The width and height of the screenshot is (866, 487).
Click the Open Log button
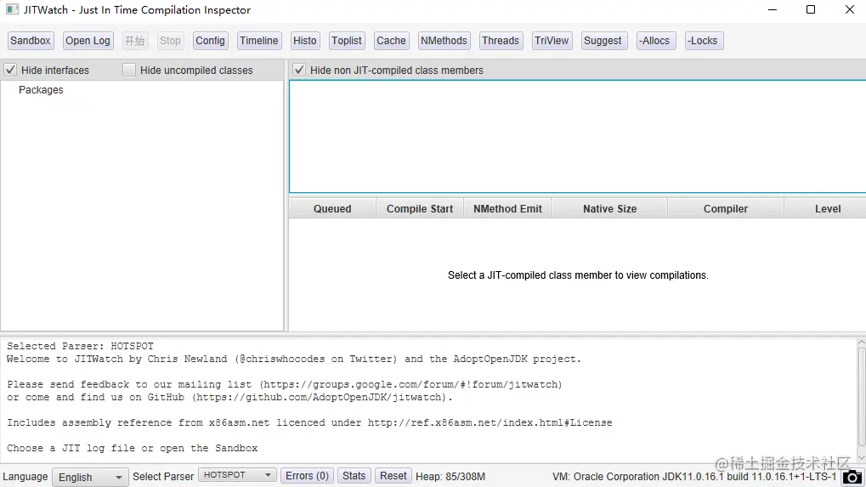click(88, 40)
